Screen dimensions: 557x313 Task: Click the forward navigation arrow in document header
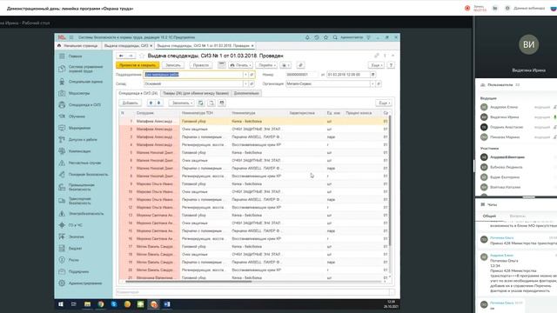point(131,56)
